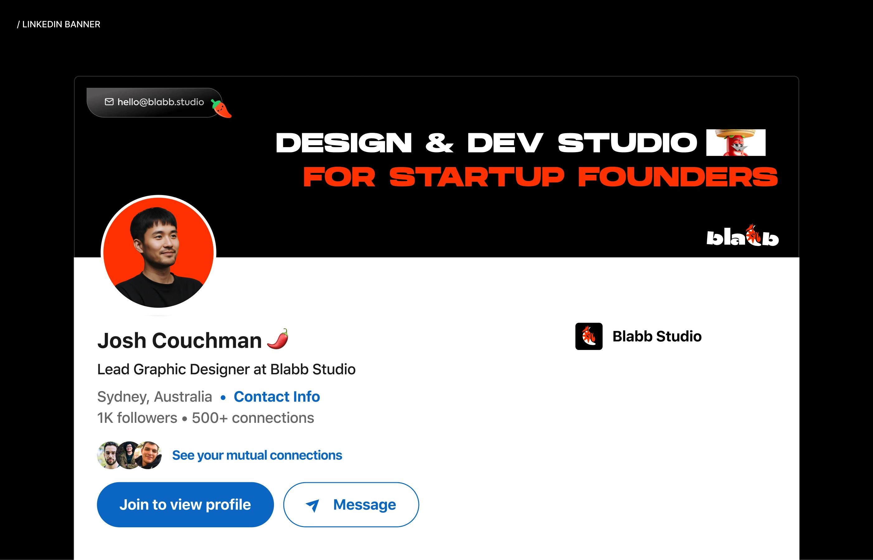873x560 pixels.
Task: Click the third mutual connection avatar
Action: tap(149, 455)
